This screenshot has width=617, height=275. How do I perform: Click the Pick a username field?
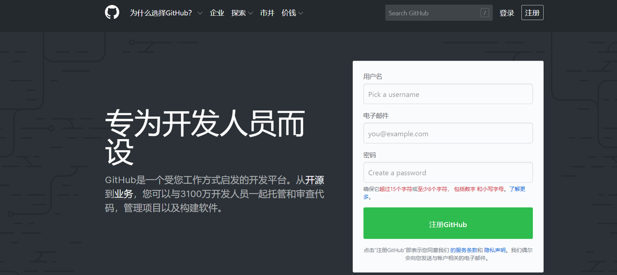tap(448, 94)
